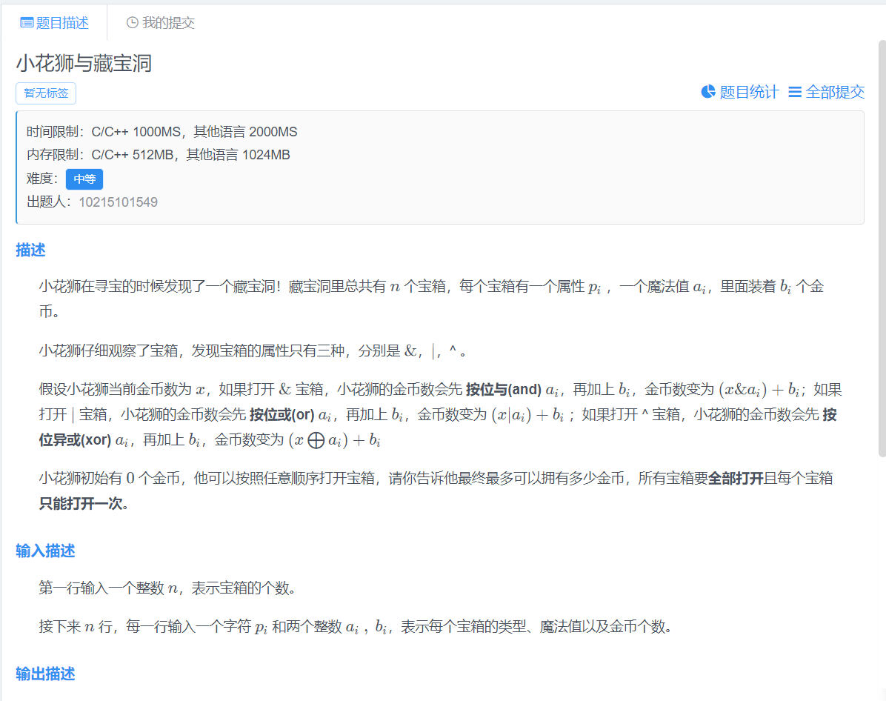Click the 暂无标签 tag button
Screen dimensions: 886x701
coord(46,93)
